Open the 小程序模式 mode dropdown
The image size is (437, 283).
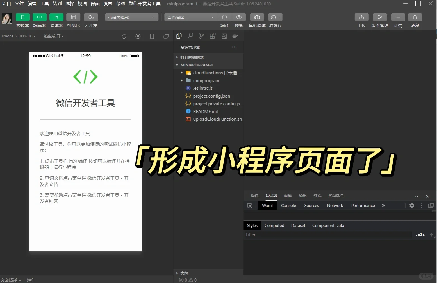131,17
